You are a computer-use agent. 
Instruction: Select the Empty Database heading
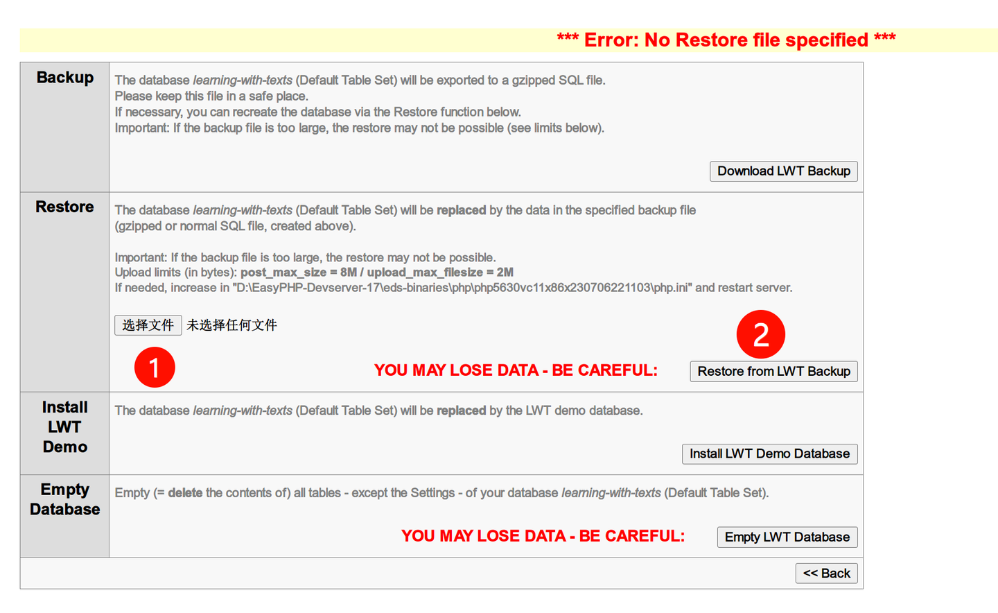pyautogui.click(x=65, y=499)
